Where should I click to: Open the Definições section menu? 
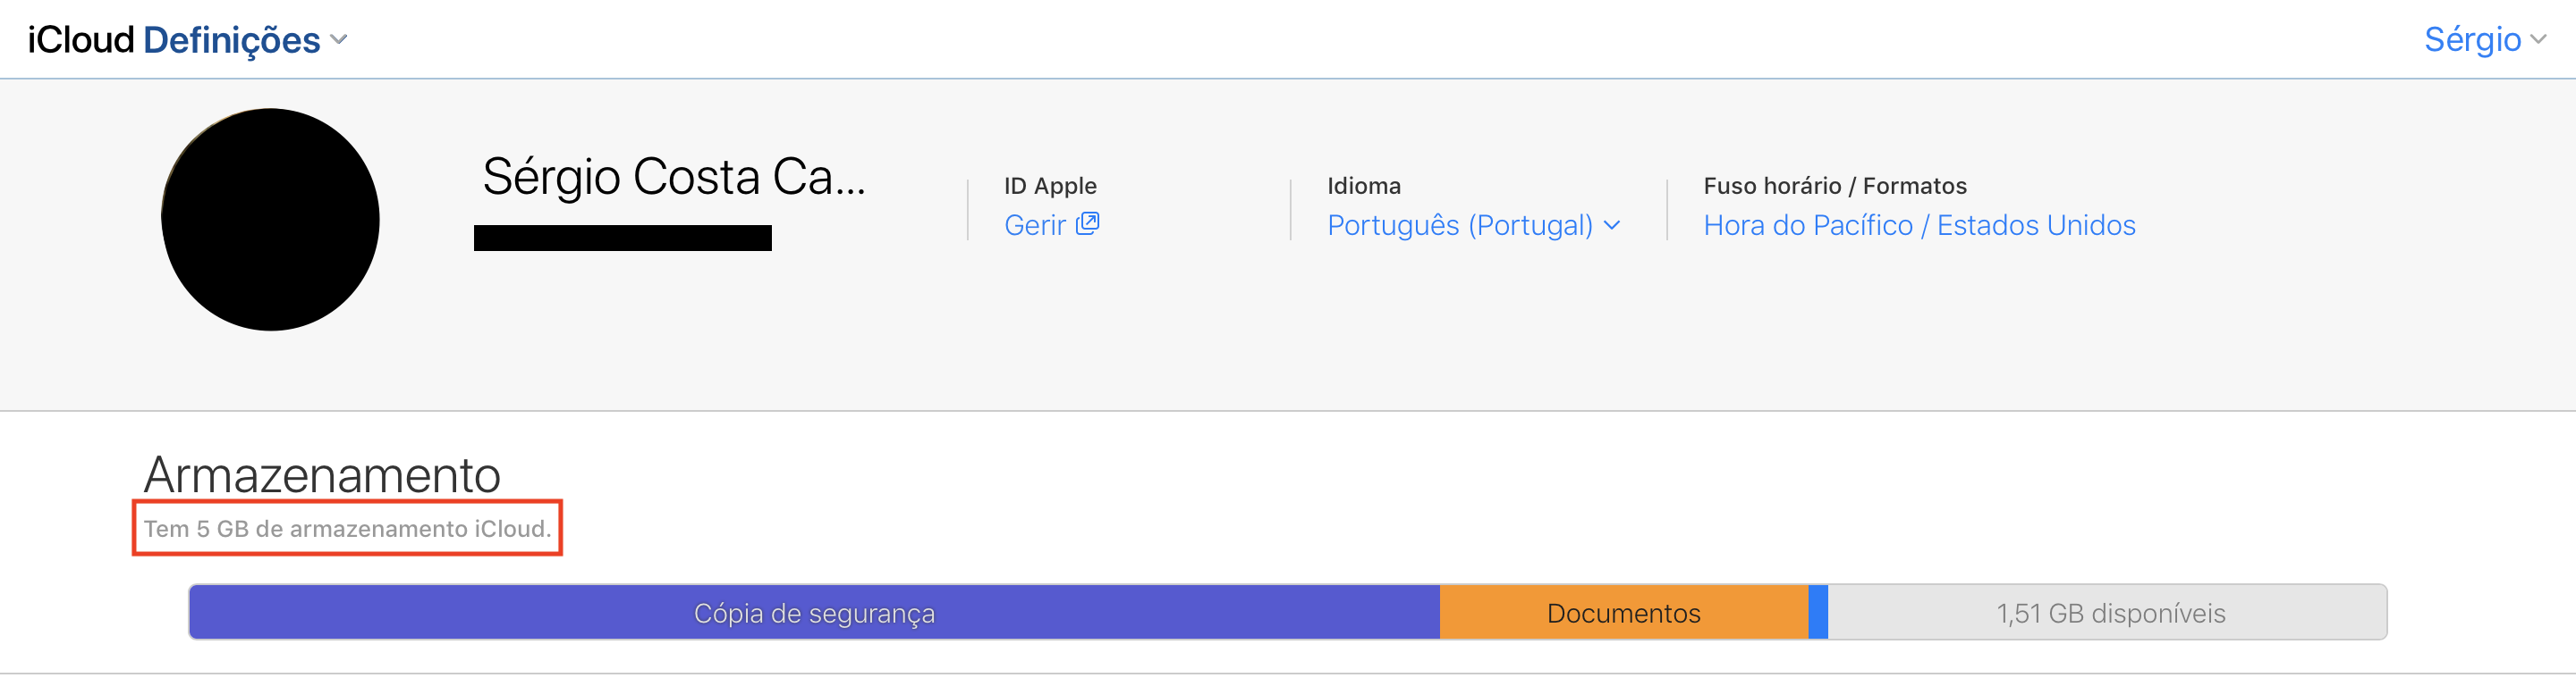(232, 40)
